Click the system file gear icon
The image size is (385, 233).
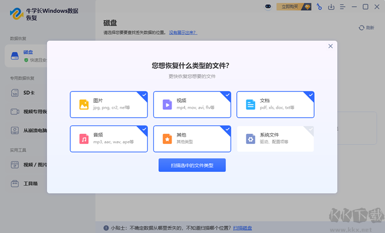250,139
